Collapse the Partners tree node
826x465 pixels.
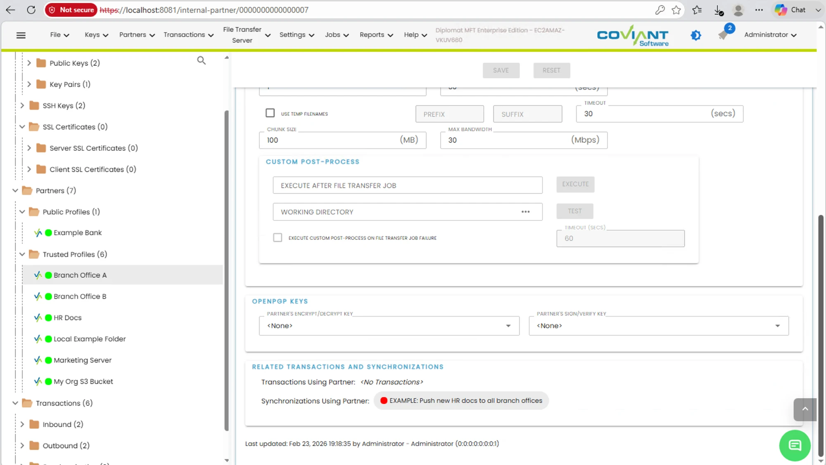coord(15,190)
